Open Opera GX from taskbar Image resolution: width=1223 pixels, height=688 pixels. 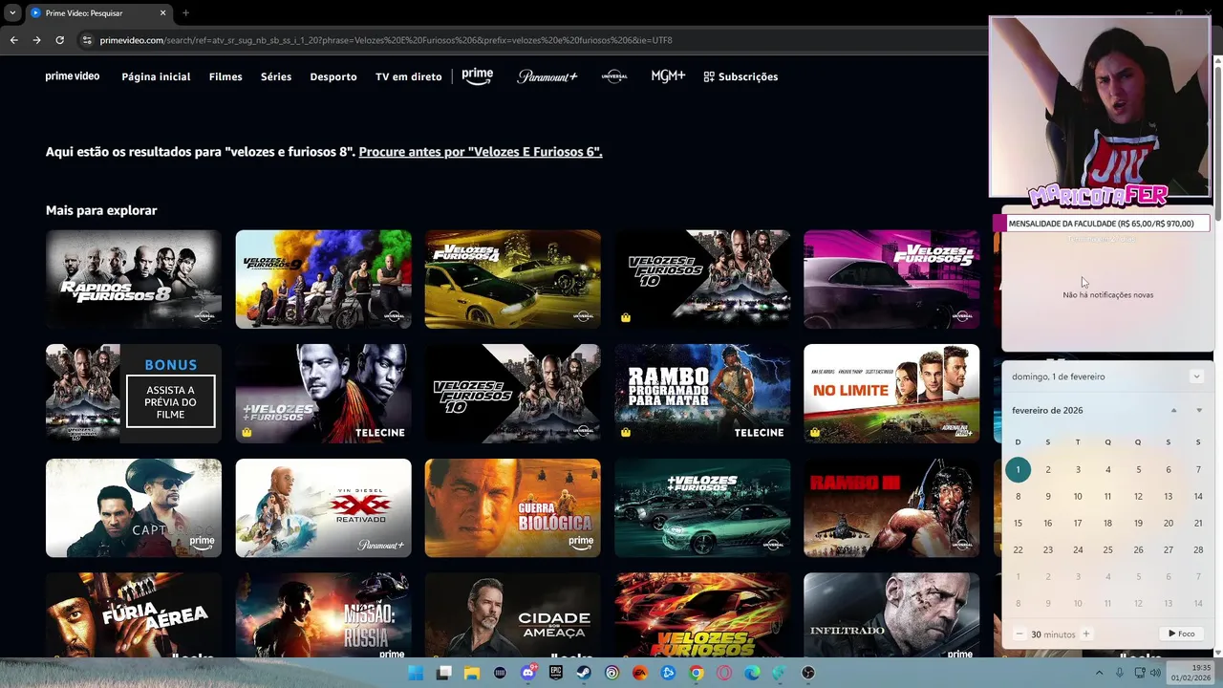(x=724, y=673)
